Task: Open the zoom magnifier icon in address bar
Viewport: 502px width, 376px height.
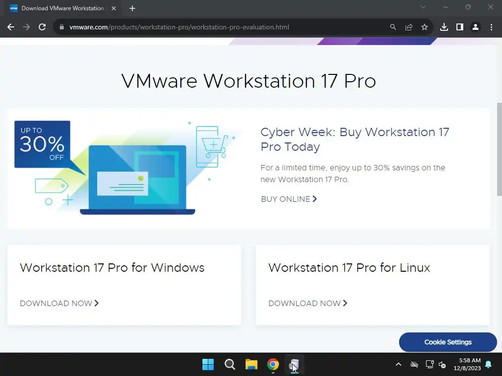Action: click(393, 27)
